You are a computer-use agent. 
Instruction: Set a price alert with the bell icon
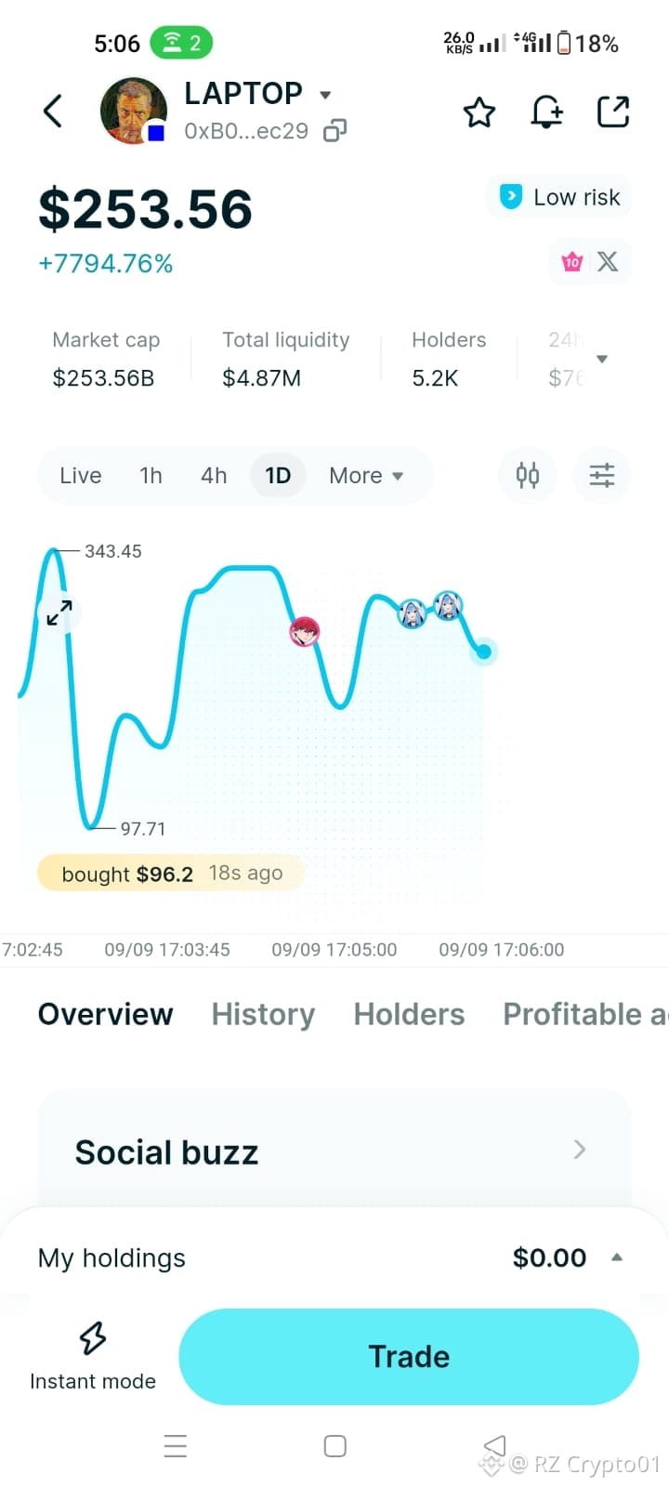click(546, 112)
